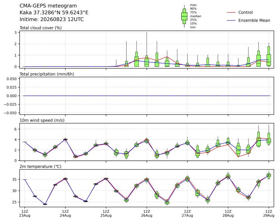Click the 12Z 26Aug time axis label

pyautogui.click(x=147, y=214)
